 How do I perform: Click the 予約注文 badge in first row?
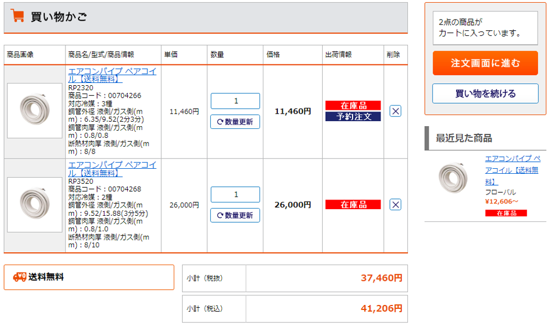[353, 117]
